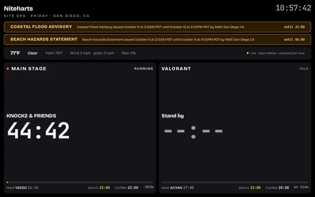The width and height of the screenshot is (315, 197).
Task: Click Valorant Doors 15:00 value
Action: 249,187
